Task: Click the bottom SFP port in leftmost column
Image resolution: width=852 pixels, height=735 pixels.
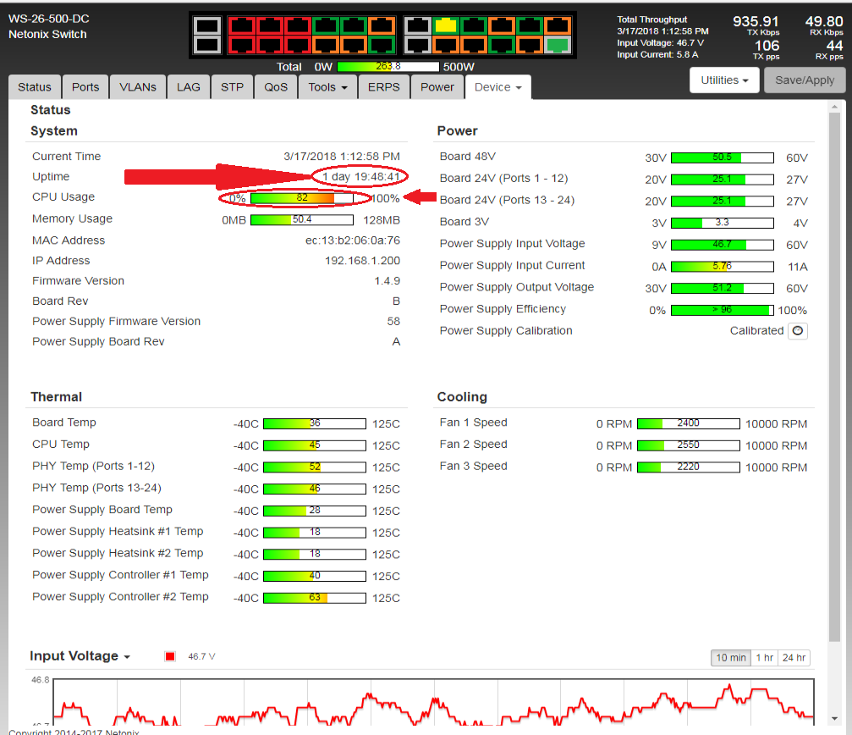Action: [206, 45]
